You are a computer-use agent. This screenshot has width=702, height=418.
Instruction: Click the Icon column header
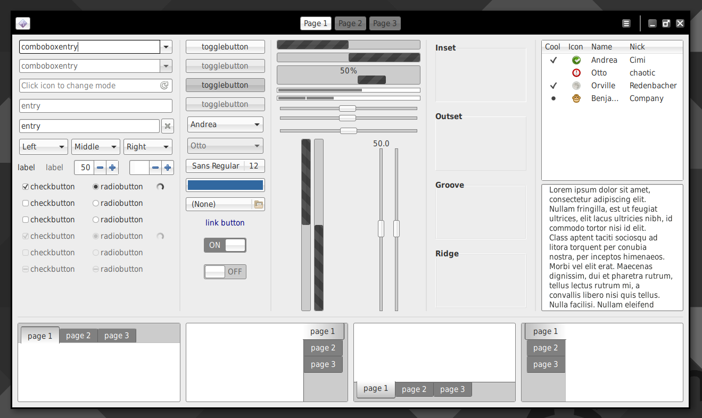pos(576,47)
